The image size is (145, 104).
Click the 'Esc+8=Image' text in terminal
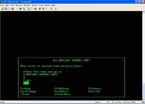click(28, 91)
